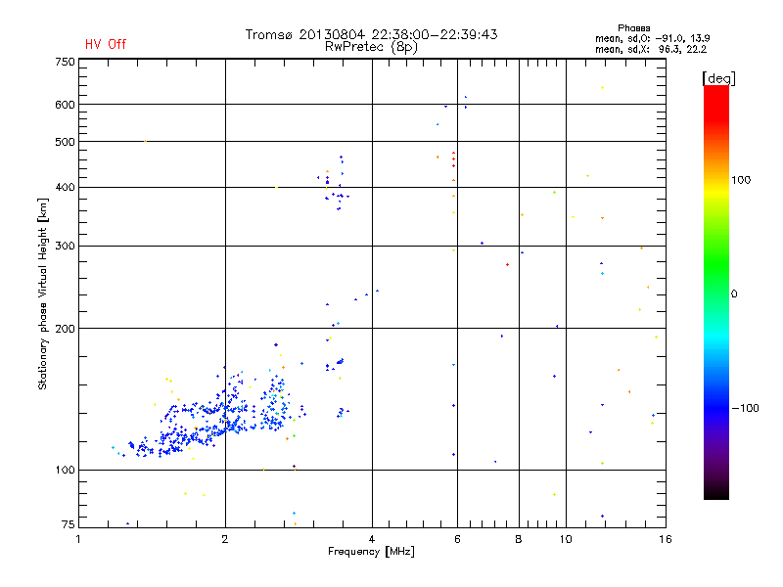Click the "Phases" heading text

point(633,28)
